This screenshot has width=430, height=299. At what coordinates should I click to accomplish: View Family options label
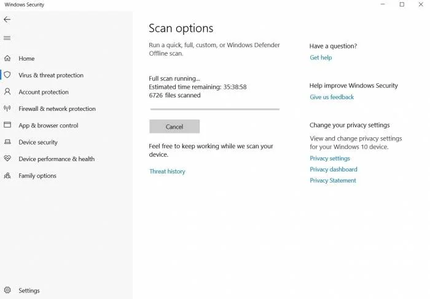(x=37, y=176)
